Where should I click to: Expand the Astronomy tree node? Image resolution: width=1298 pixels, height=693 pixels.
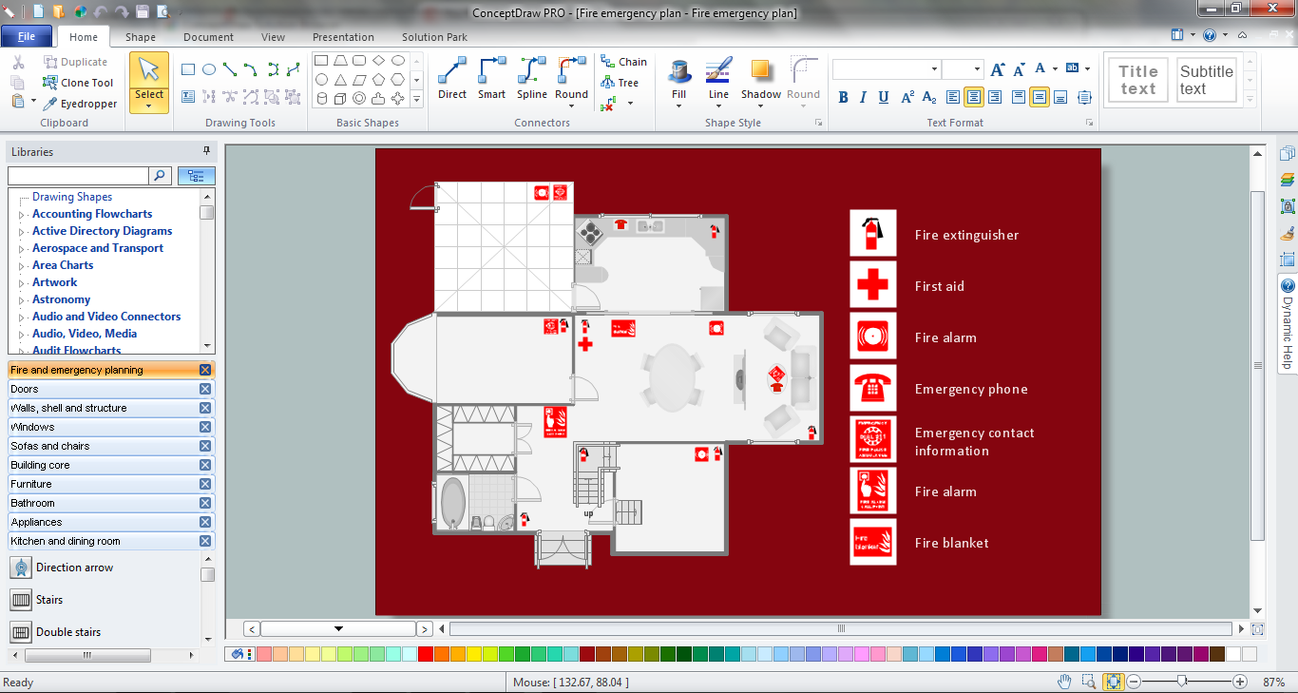click(22, 300)
